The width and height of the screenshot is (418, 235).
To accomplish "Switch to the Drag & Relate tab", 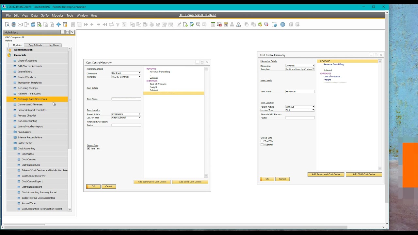I will click(35, 45).
